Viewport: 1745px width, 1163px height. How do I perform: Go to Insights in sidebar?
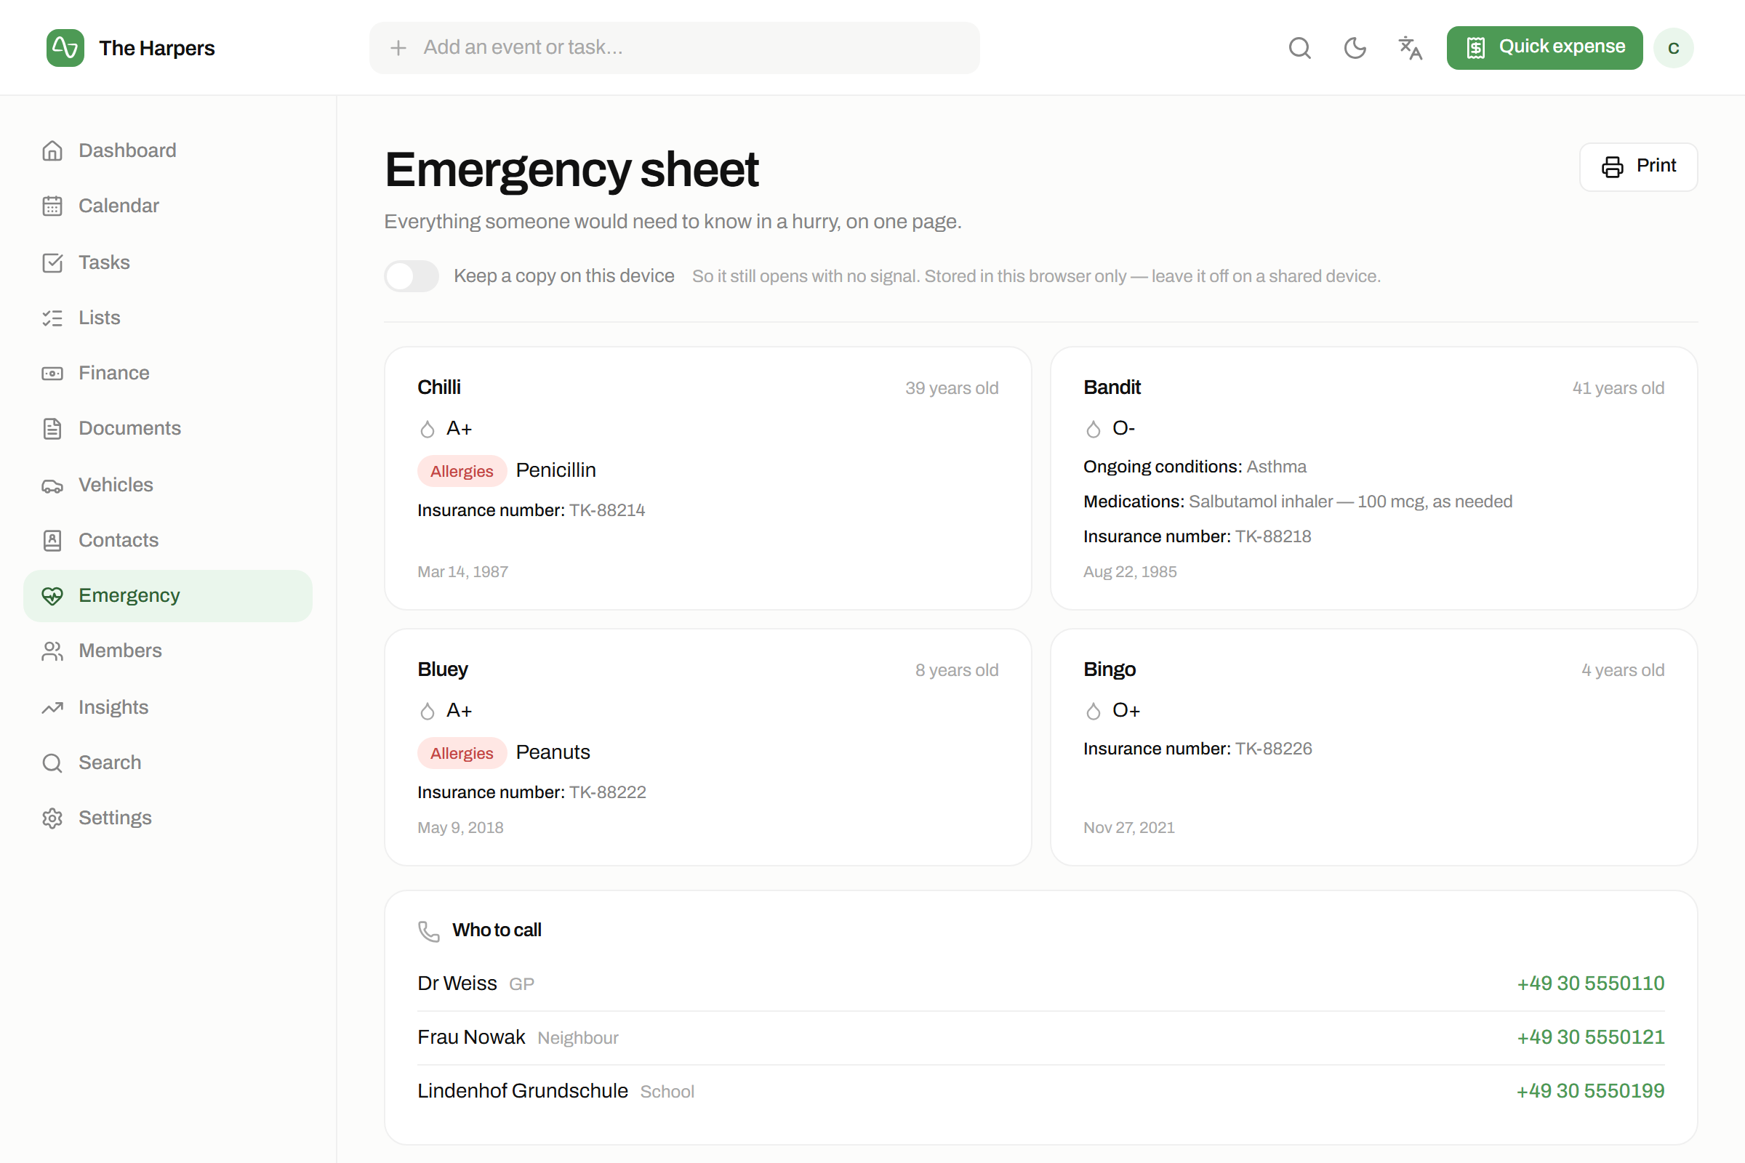click(168, 707)
